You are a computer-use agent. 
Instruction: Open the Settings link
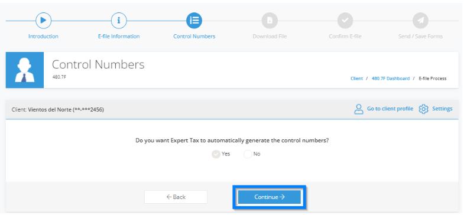[442, 109]
